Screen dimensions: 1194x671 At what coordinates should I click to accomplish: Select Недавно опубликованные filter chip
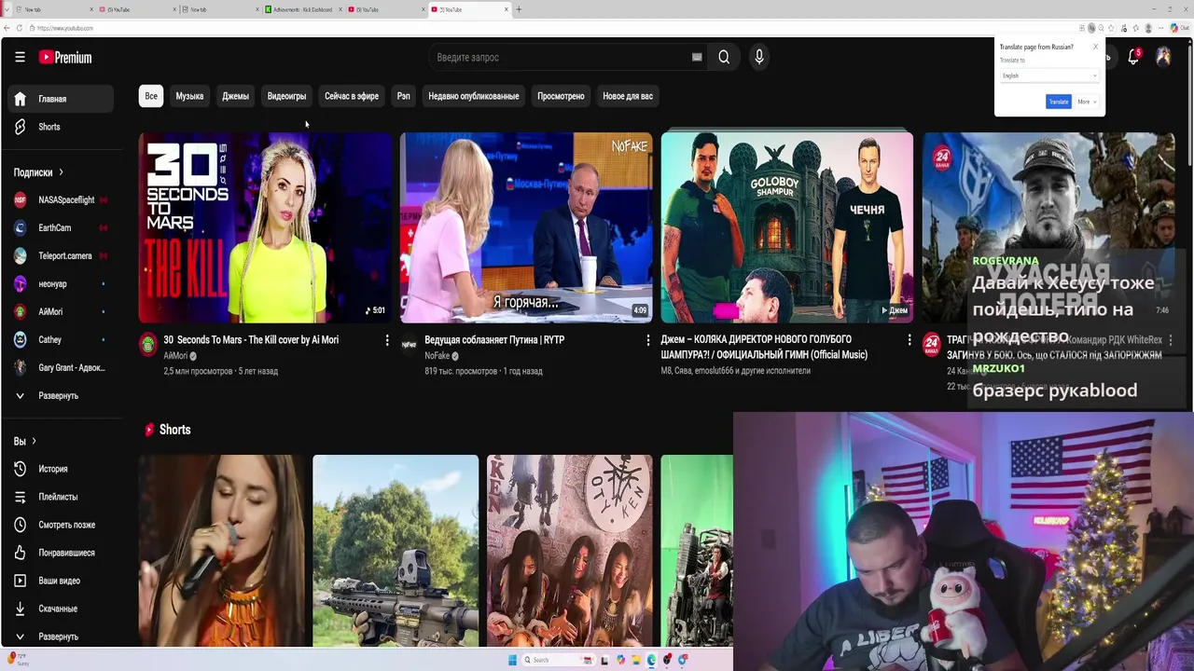[x=474, y=96]
